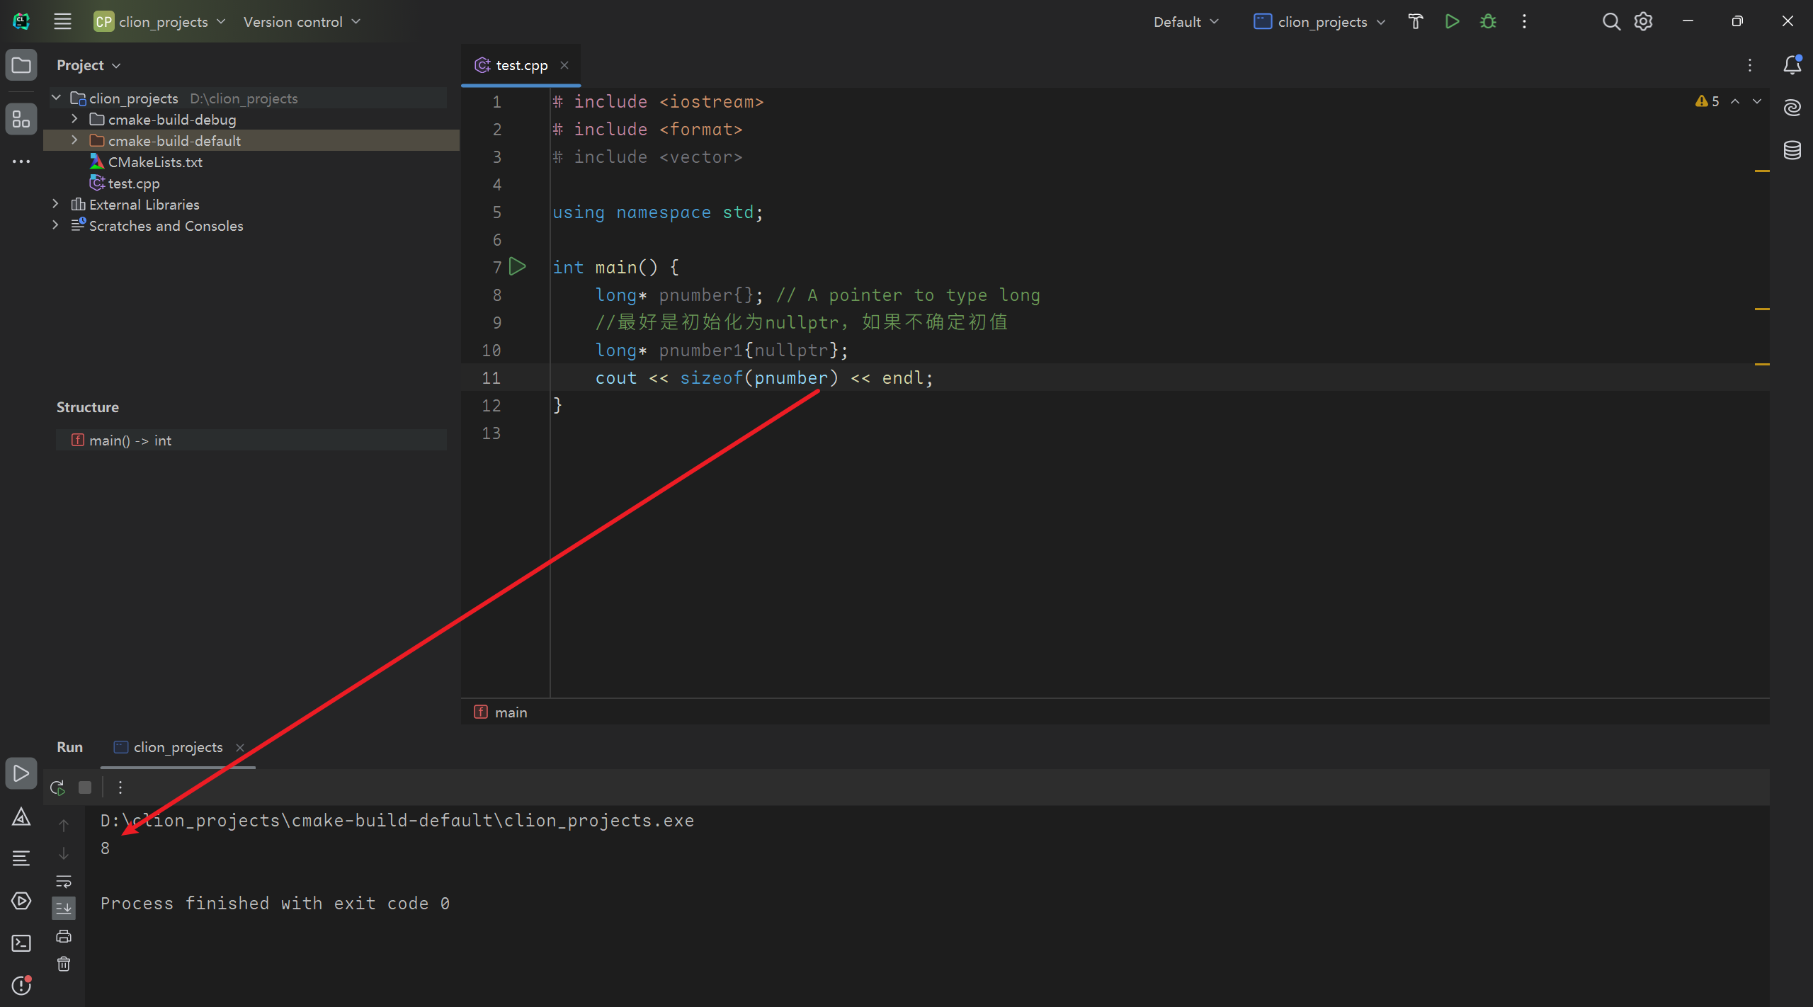1813x1007 pixels.
Task: Build the project using the hammer icon
Action: click(1415, 21)
